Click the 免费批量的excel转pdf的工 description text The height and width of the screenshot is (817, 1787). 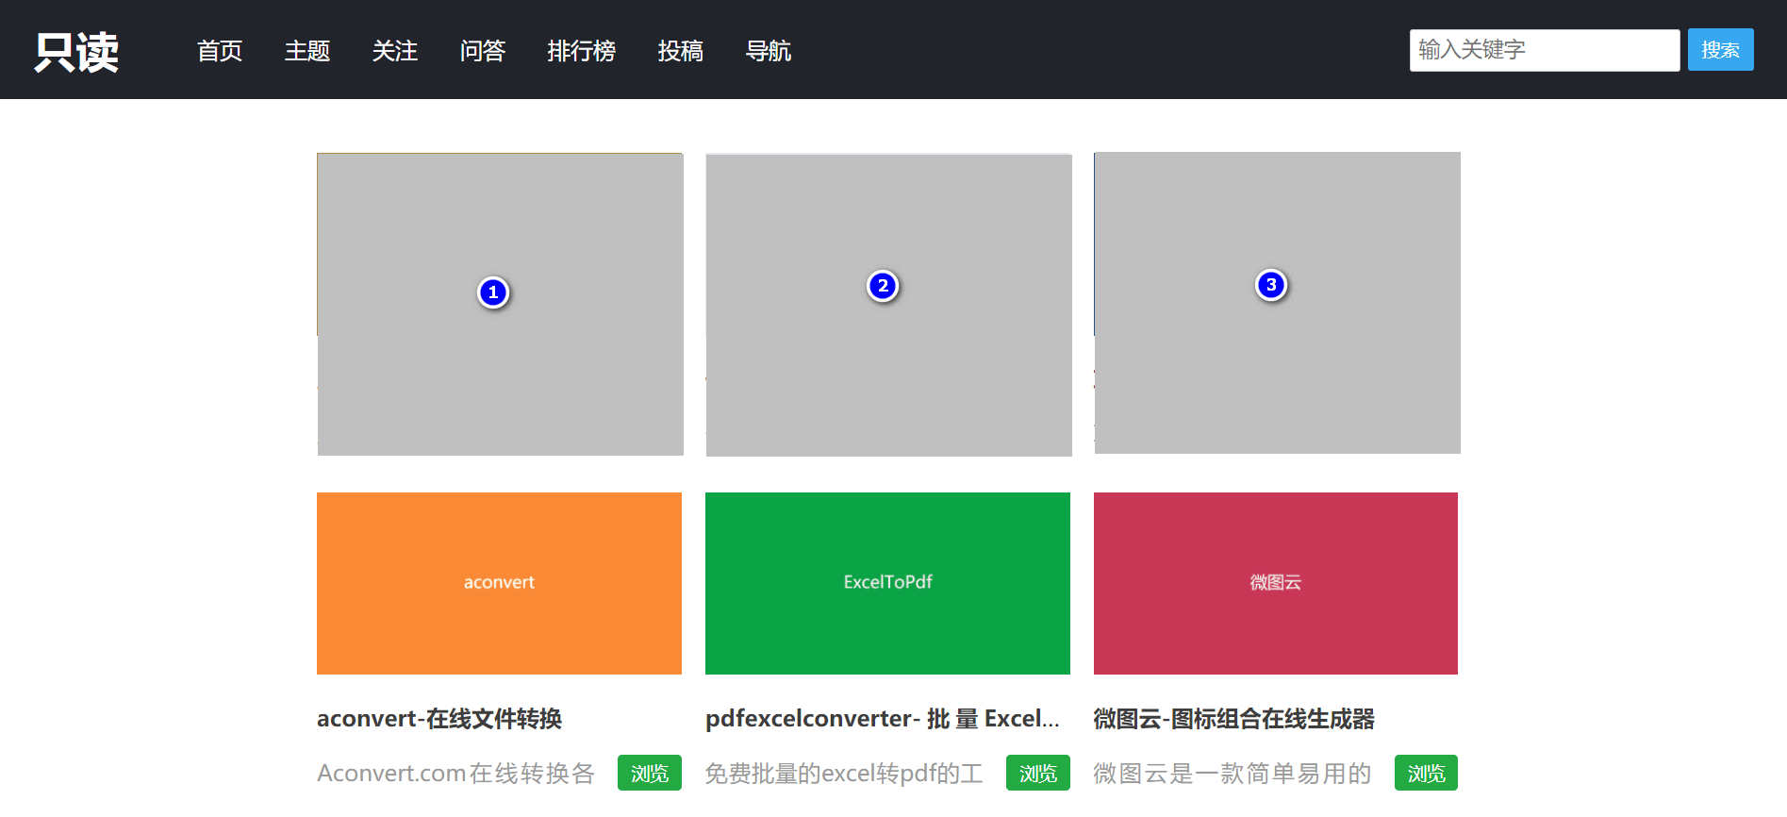(x=844, y=774)
